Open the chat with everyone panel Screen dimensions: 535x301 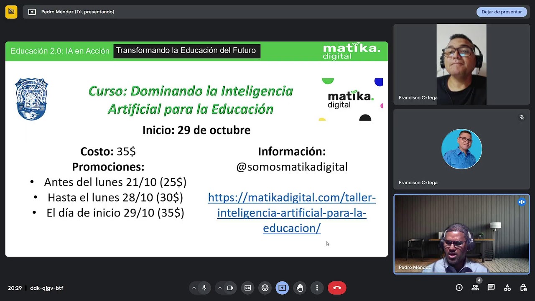491,288
